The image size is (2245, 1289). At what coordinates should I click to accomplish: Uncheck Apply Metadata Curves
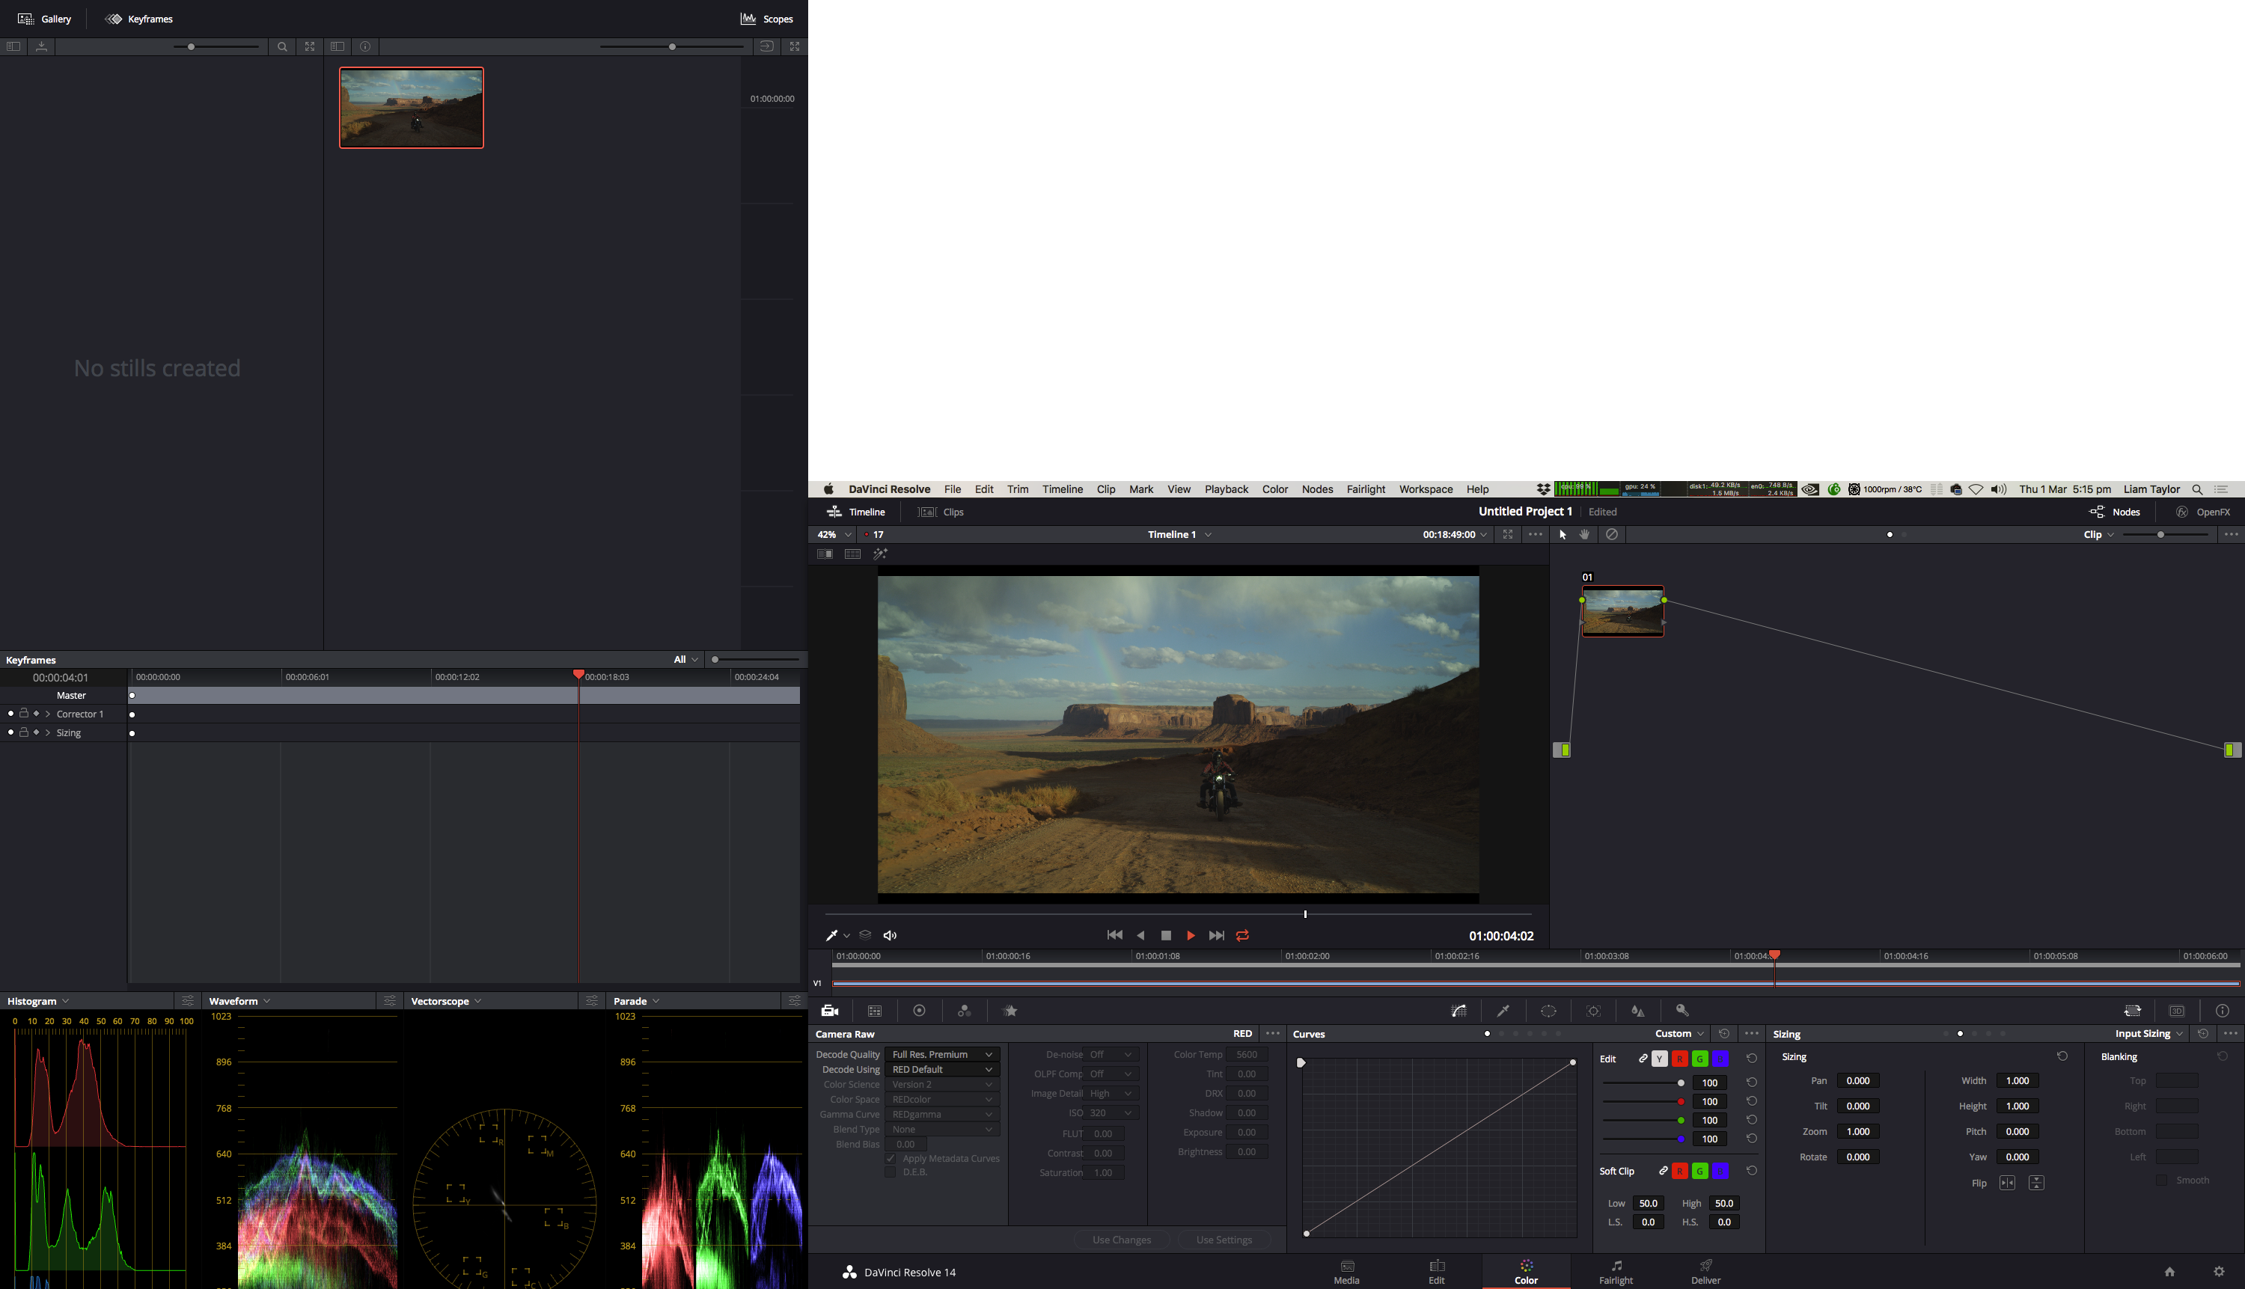click(x=890, y=1158)
